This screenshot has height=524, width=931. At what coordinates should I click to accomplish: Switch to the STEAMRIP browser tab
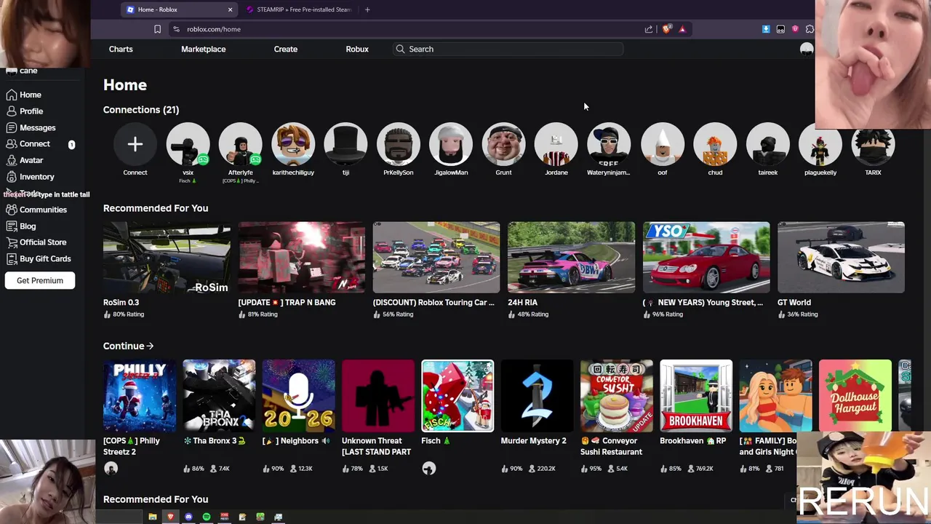(x=298, y=9)
